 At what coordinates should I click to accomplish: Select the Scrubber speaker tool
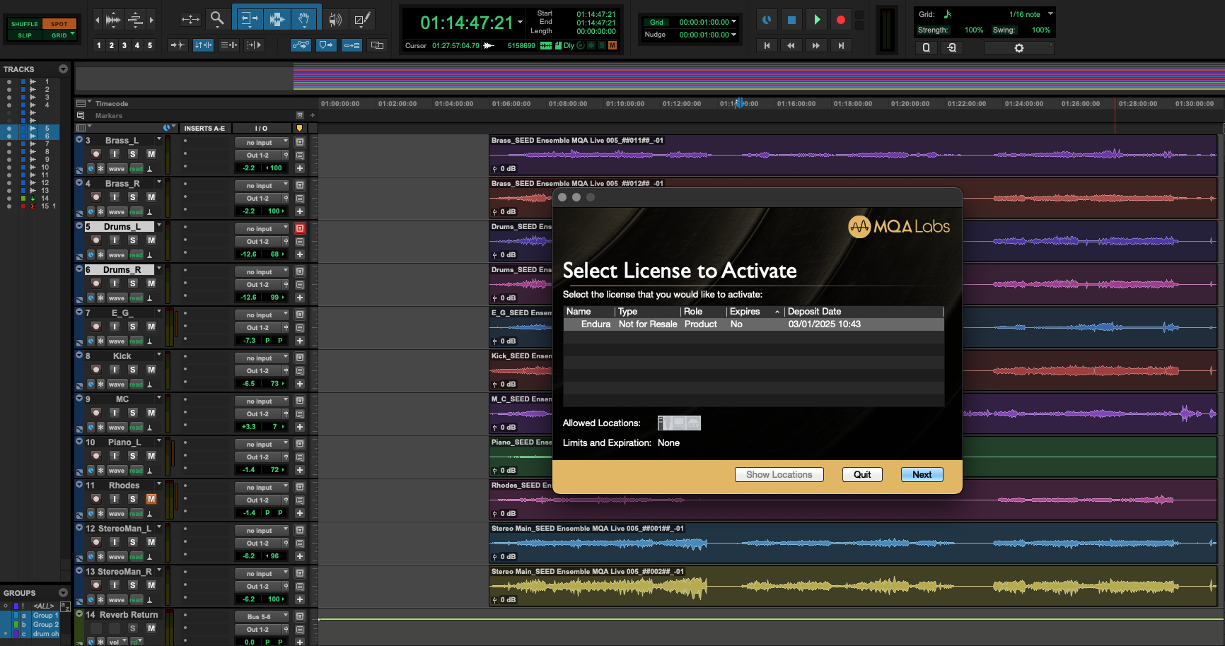(x=335, y=20)
